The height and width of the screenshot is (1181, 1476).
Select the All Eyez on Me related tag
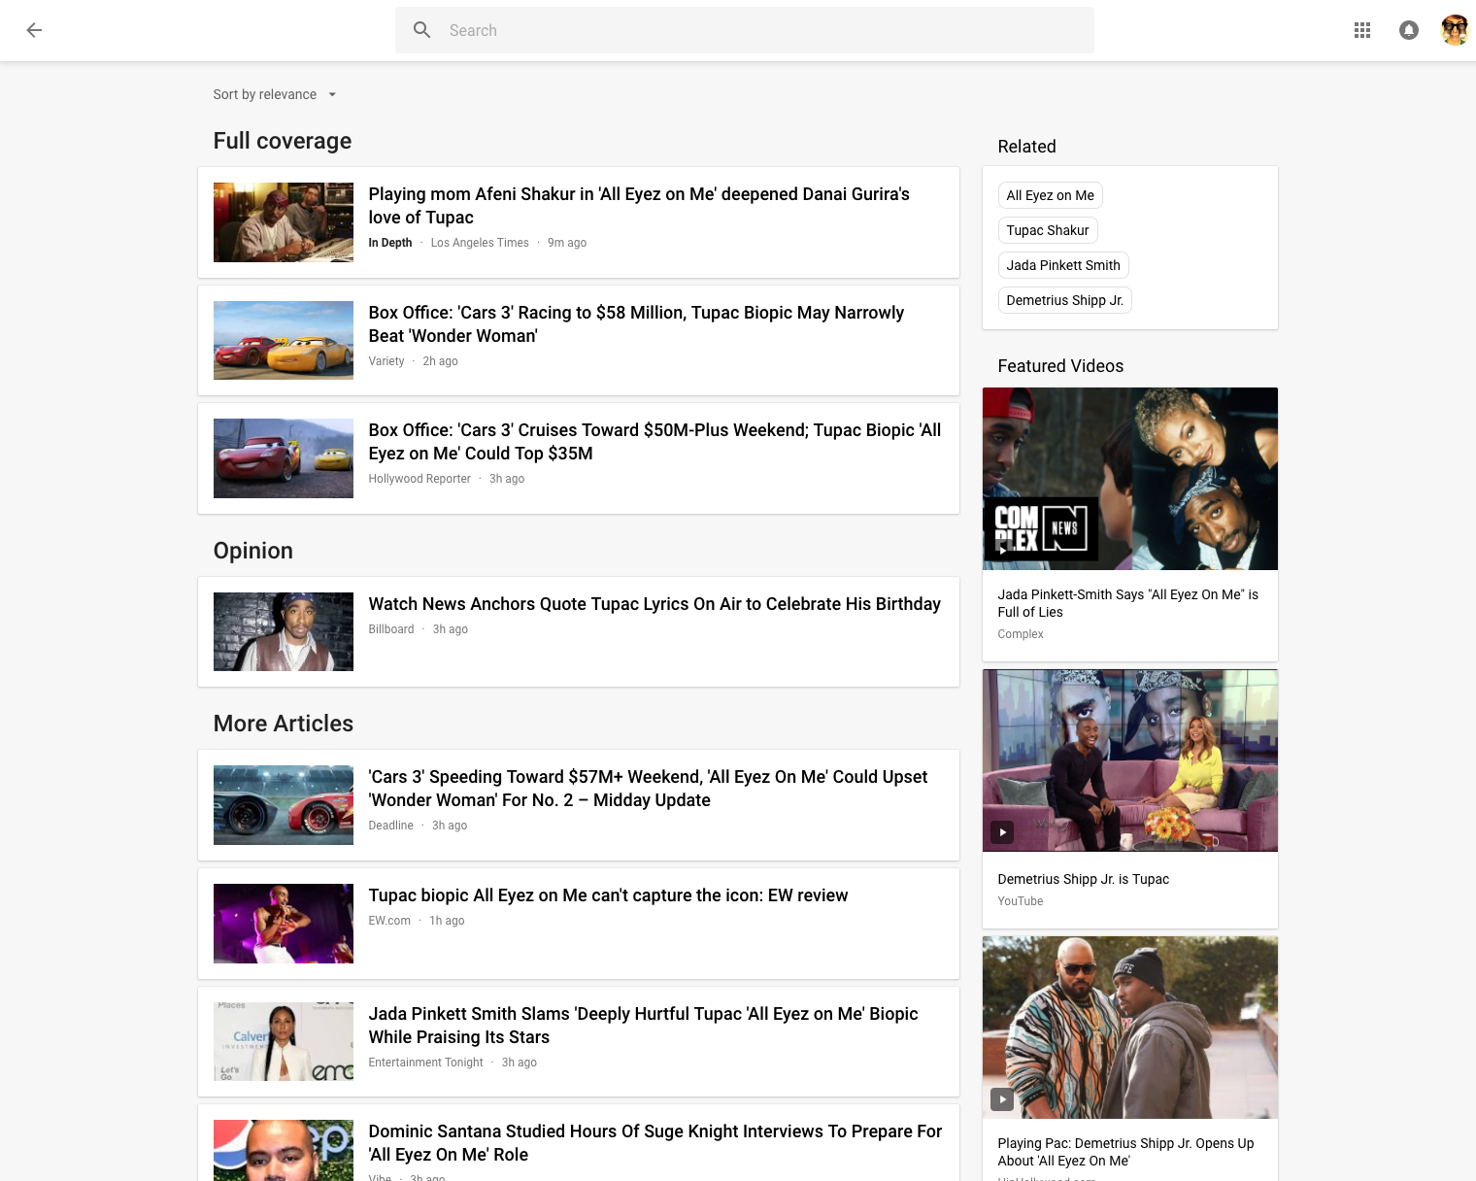[x=1050, y=195]
